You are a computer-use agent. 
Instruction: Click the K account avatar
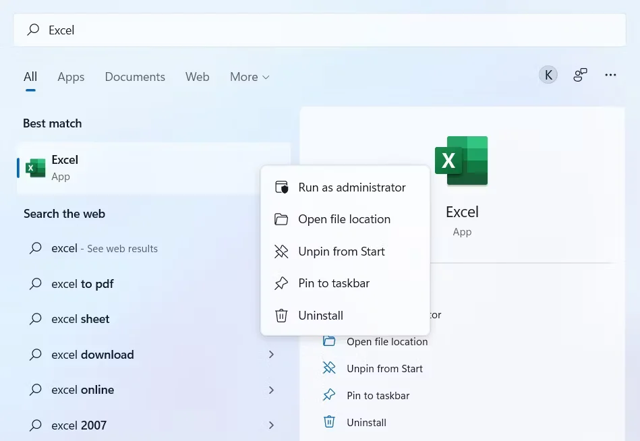click(548, 75)
